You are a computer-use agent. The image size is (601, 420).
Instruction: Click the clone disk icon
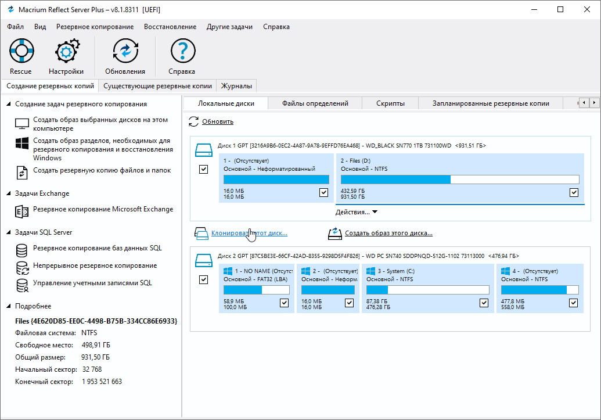tap(201, 233)
